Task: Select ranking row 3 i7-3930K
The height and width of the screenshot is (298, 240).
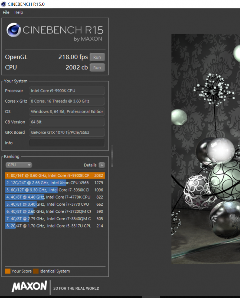Action: (x=55, y=190)
